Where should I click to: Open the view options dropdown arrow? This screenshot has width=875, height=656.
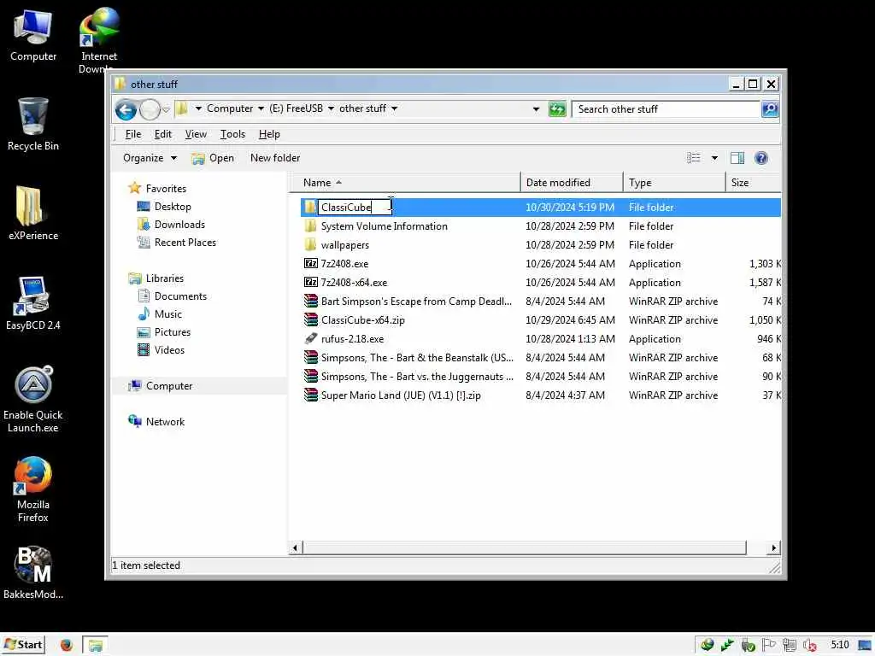714,158
